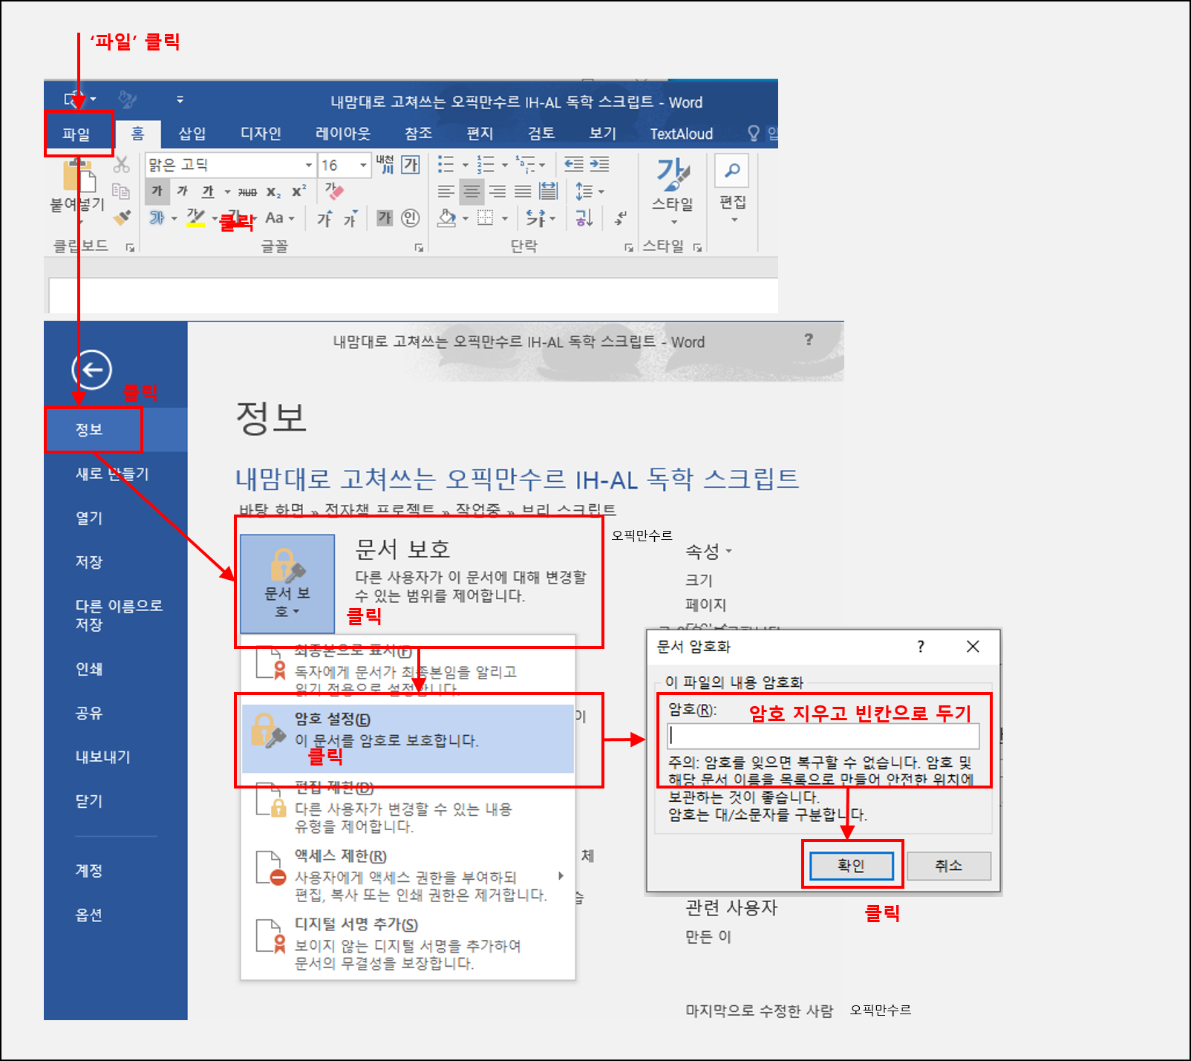Apply the Text Effects outline button
1191x1061 pixels.
[157, 218]
